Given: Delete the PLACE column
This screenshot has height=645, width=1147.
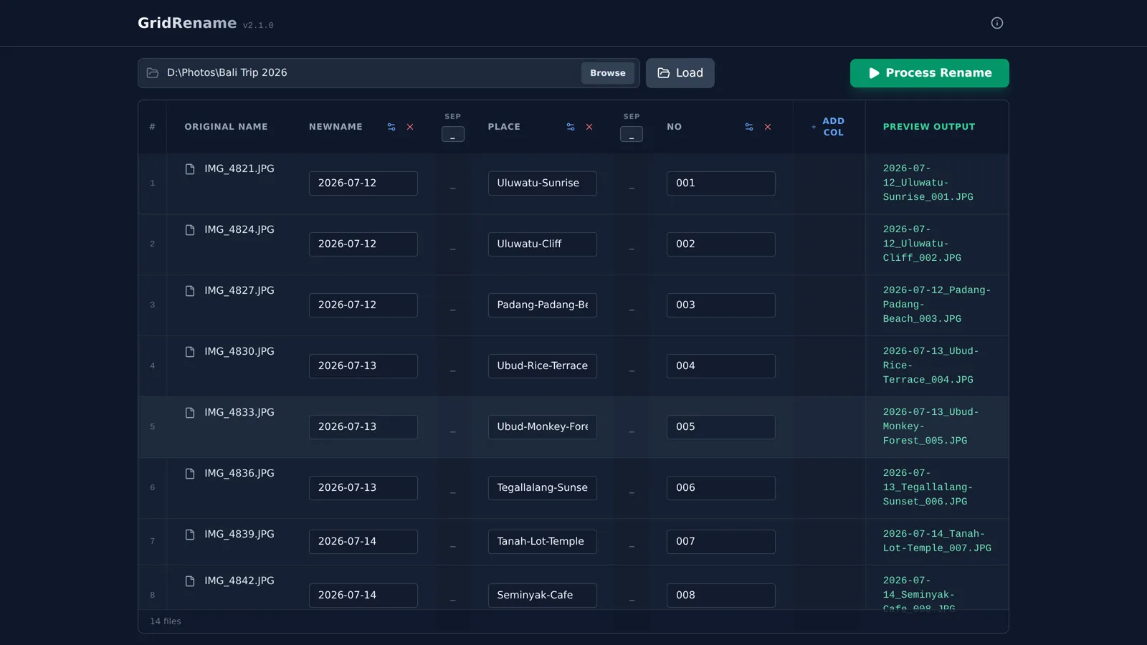Looking at the screenshot, I should (x=589, y=127).
